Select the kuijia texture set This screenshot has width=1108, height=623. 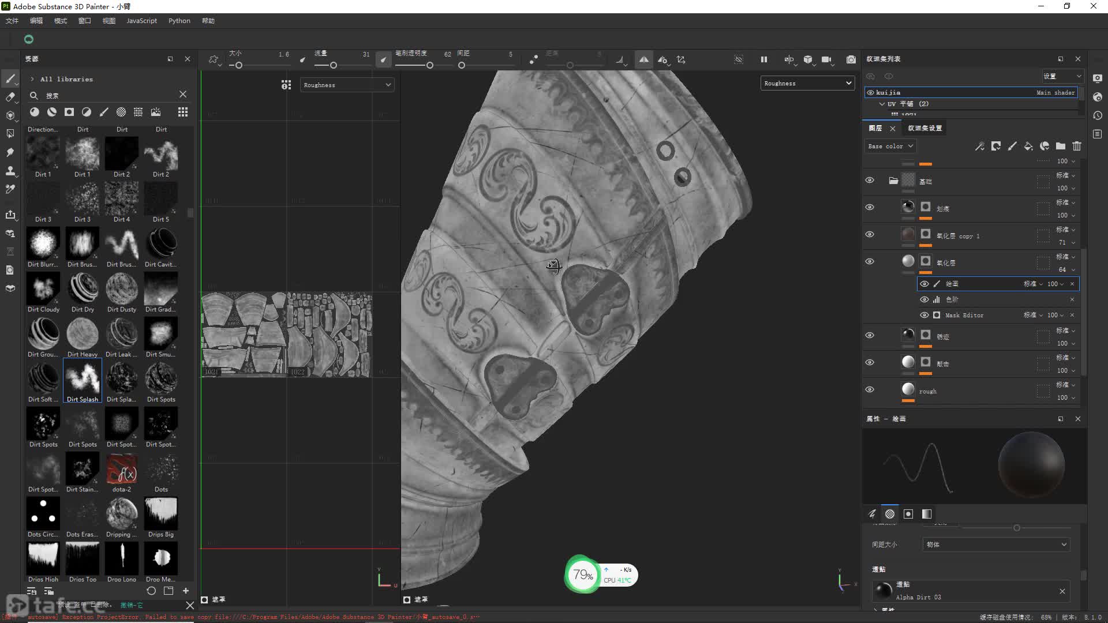(x=971, y=92)
